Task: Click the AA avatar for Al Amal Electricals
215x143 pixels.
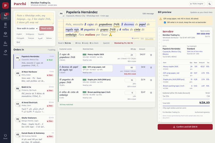Action: (18, 104)
